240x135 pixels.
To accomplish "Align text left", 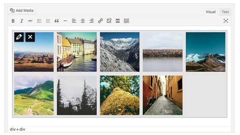I will [x=74, y=21].
